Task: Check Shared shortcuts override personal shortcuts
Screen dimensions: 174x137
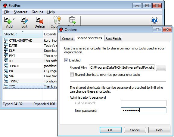Action: (x=72, y=74)
